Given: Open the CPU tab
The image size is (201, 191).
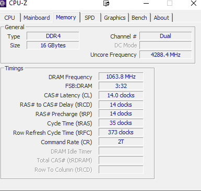Looking at the screenshot, I should 10,18.
